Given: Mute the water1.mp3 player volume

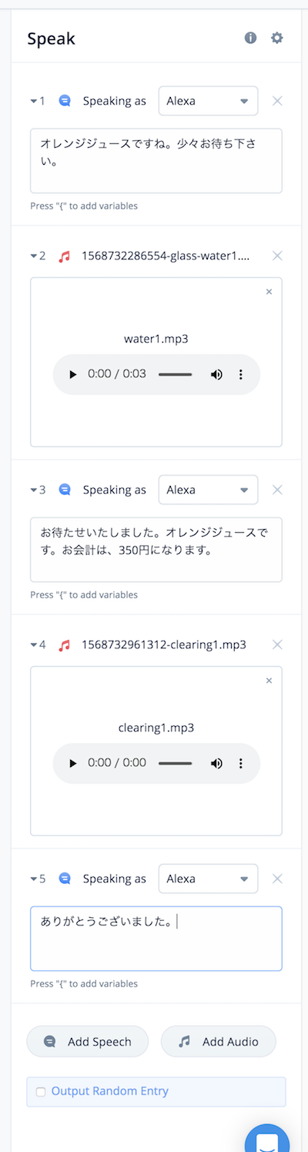Looking at the screenshot, I should (x=216, y=374).
